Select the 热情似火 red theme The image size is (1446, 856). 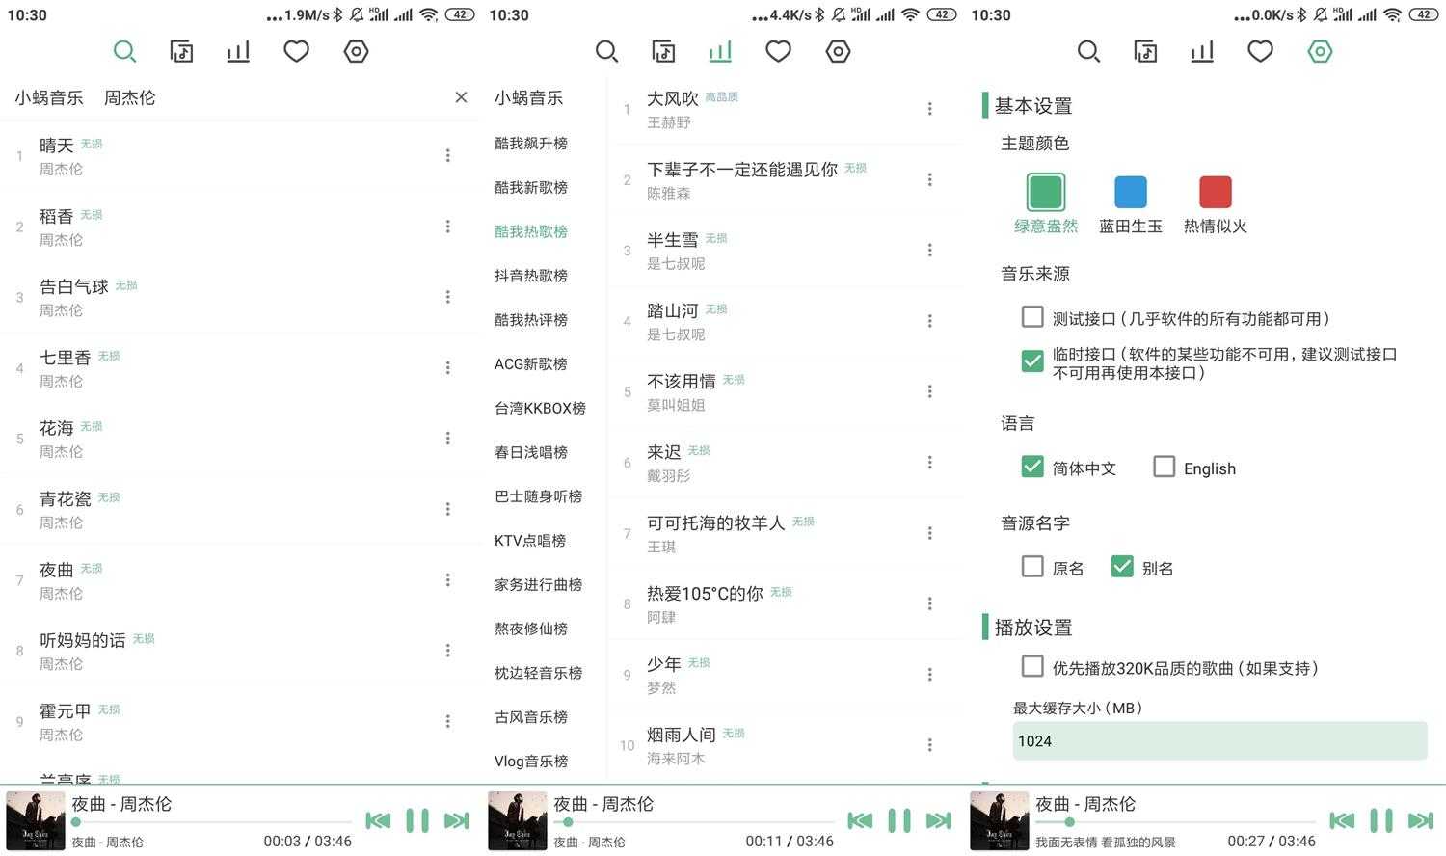(x=1214, y=191)
